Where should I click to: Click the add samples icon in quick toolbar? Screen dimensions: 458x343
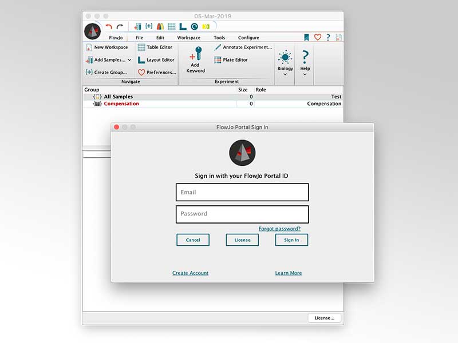[x=137, y=26]
